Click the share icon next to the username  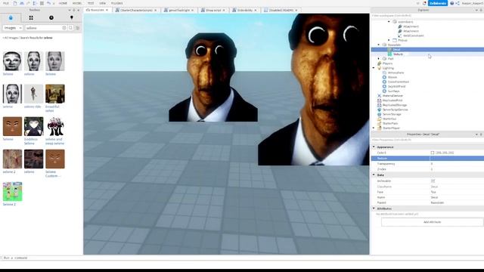click(458, 3)
